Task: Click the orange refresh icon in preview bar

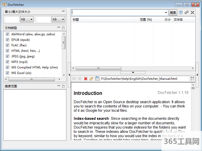Action: point(91,79)
